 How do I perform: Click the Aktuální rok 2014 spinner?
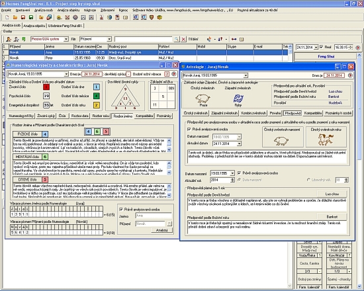click(232, 180)
